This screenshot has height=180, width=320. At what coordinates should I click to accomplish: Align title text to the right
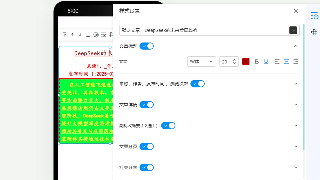[296, 62]
